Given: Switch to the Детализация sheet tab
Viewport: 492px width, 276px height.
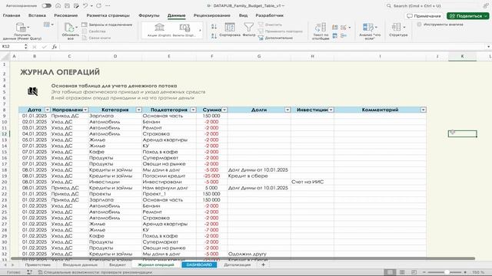Looking at the screenshot, I should (x=238, y=264).
